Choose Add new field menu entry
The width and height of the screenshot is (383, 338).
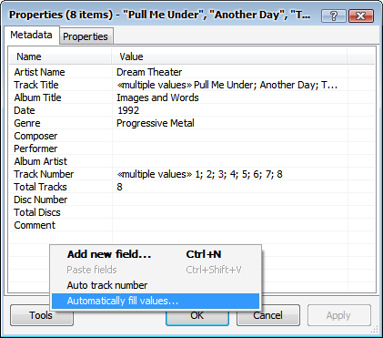[155, 254]
